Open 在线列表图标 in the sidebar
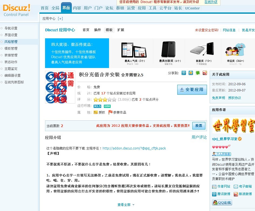Image resolution: width=255 pixels, height=211 pixels. point(14,82)
